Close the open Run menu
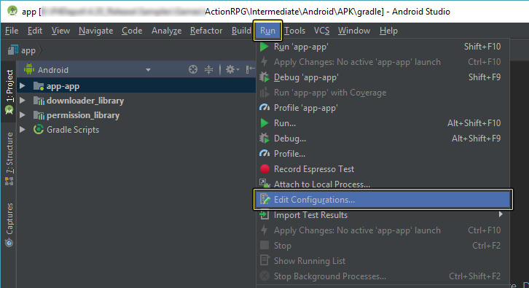Screen dimensions: 529x288 (267, 31)
